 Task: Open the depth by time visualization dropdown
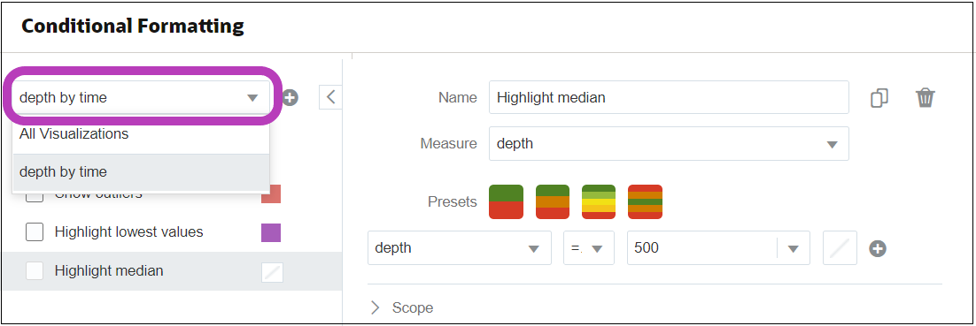[x=142, y=97]
